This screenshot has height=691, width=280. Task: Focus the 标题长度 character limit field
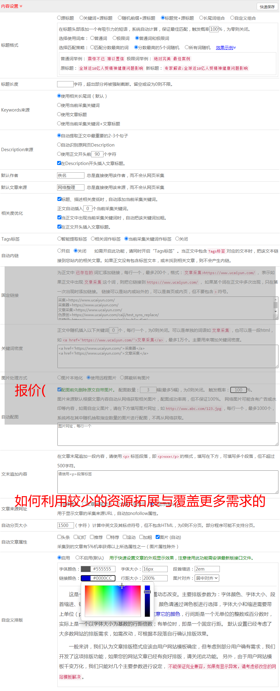65,84
